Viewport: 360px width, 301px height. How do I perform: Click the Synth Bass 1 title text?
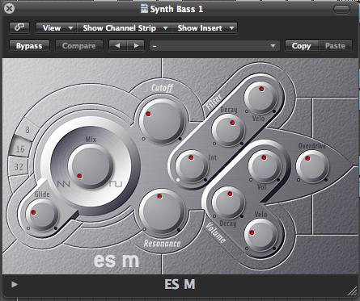(x=176, y=9)
